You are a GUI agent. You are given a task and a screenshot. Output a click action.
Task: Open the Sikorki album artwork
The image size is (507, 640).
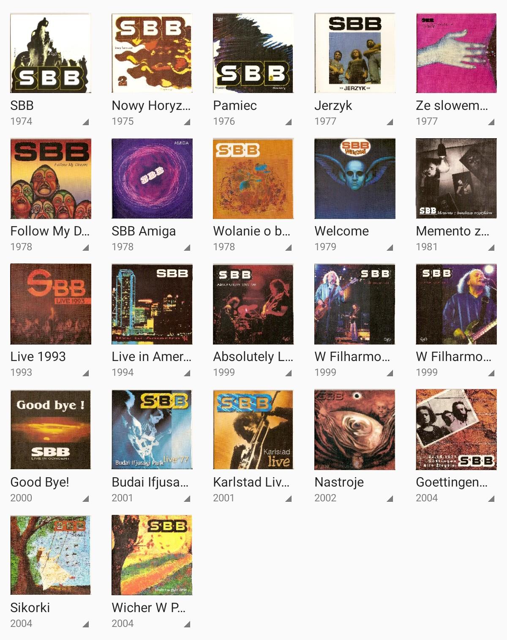[51, 555]
